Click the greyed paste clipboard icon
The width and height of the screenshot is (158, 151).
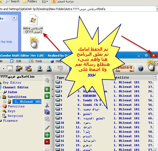click(47, 119)
